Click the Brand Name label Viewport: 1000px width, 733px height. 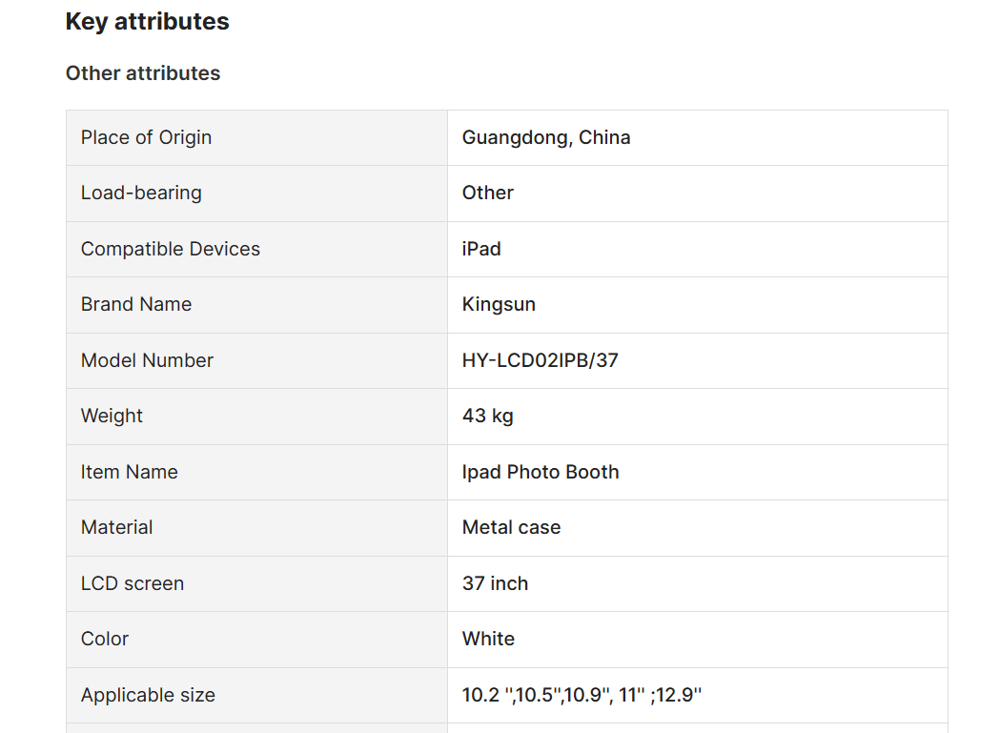(135, 304)
